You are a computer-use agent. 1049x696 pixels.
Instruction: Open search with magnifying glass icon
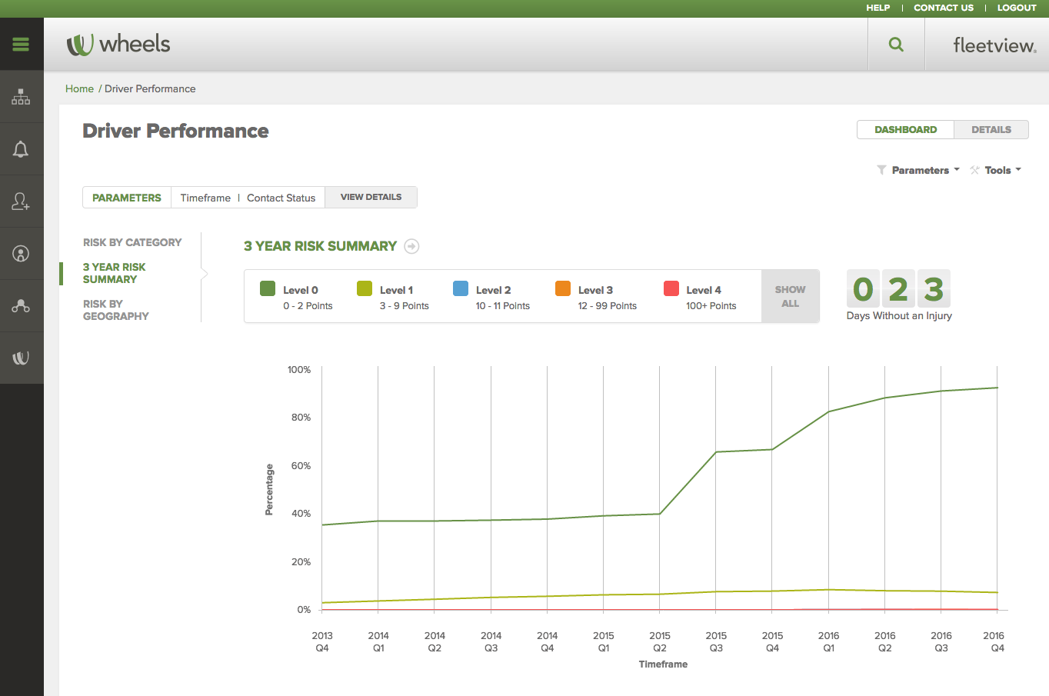[896, 45]
